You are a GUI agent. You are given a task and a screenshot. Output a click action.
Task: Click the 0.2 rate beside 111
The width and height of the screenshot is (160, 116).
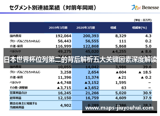[x=148, y=41]
